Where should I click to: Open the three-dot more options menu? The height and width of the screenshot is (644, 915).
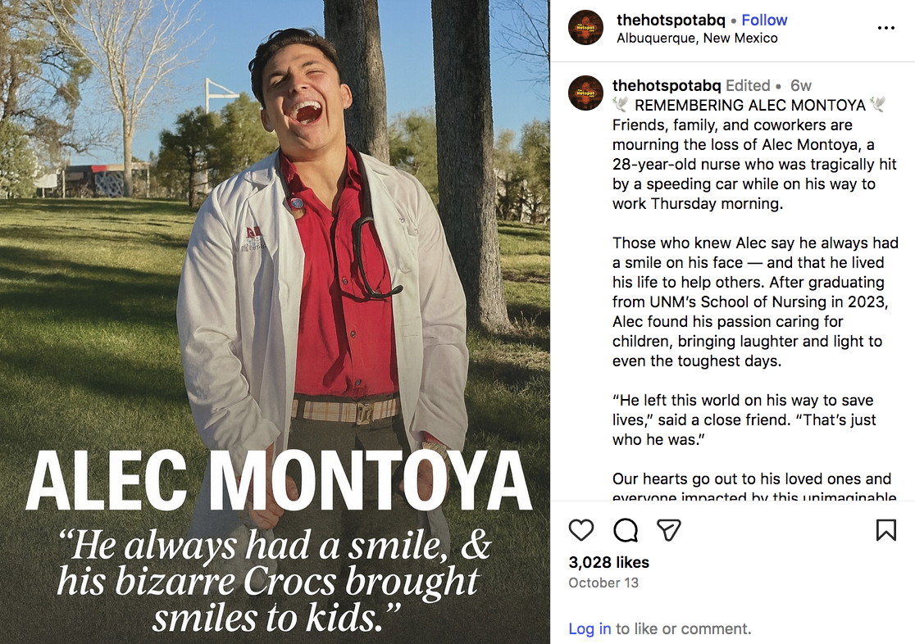pyautogui.click(x=885, y=28)
